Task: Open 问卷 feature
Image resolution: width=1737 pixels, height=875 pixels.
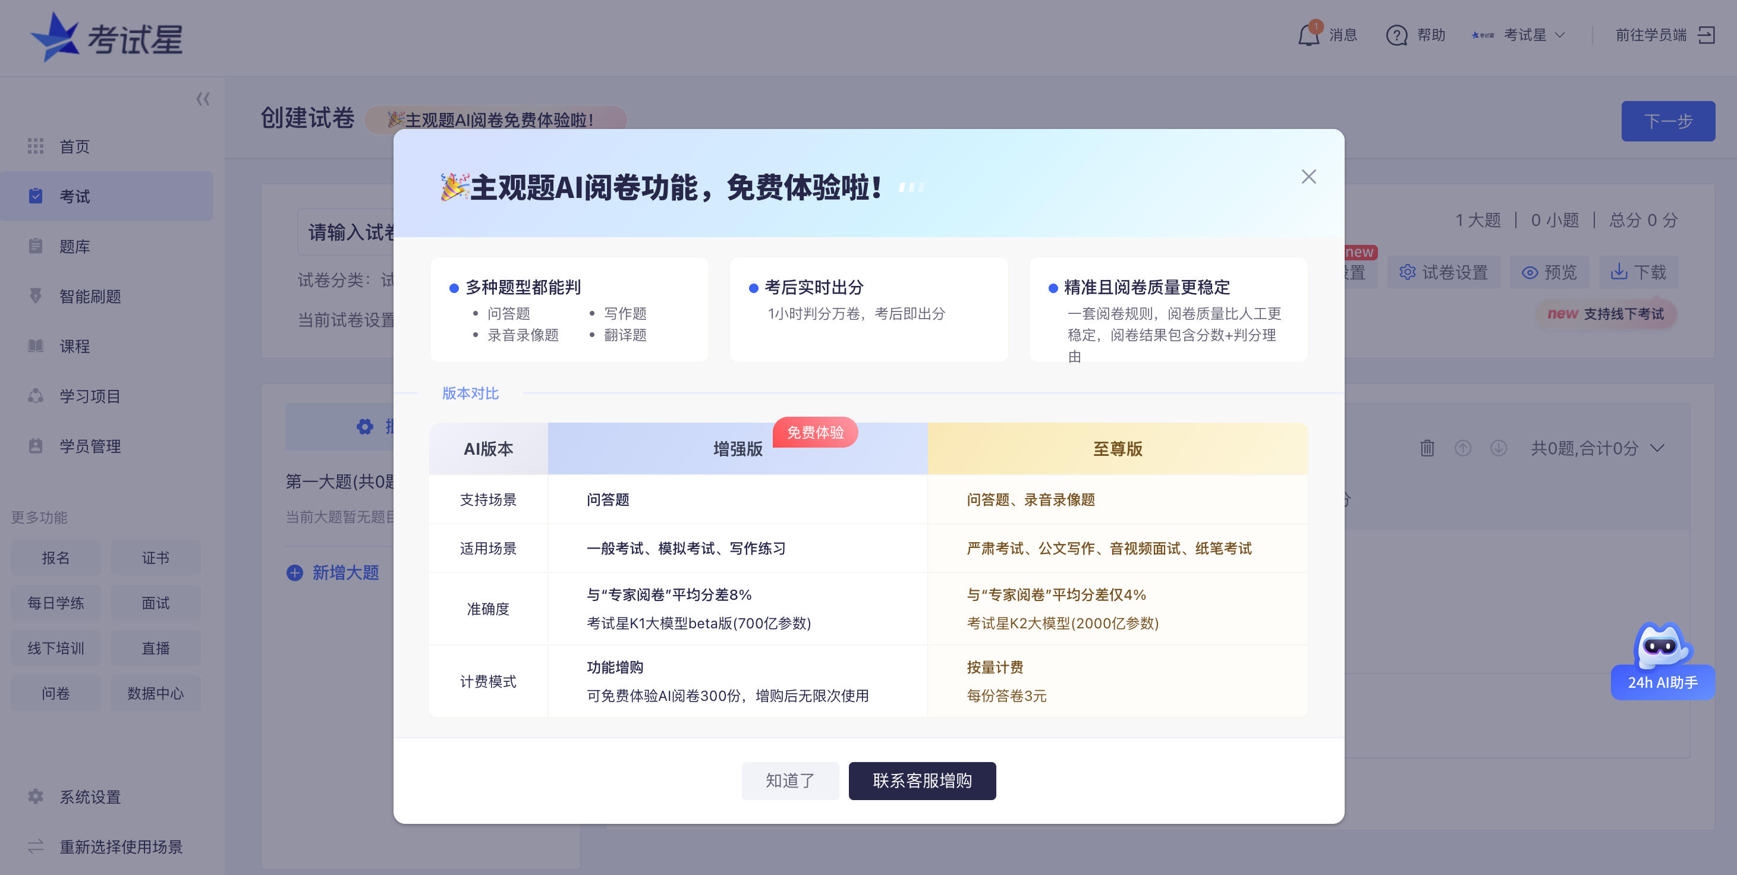Action: tap(56, 693)
